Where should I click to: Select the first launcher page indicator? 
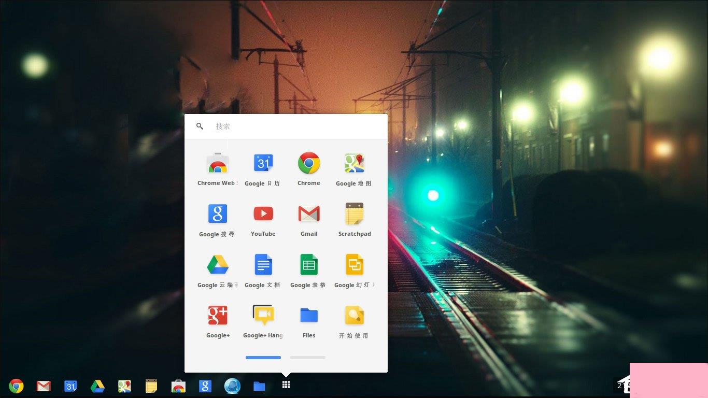pos(263,358)
